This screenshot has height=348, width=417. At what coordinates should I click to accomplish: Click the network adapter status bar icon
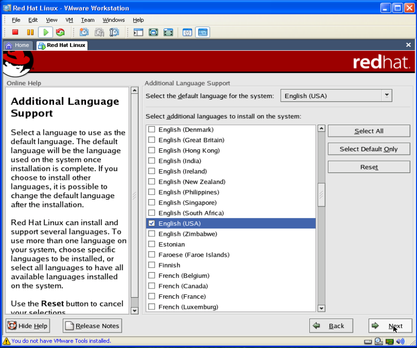(389, 341)
